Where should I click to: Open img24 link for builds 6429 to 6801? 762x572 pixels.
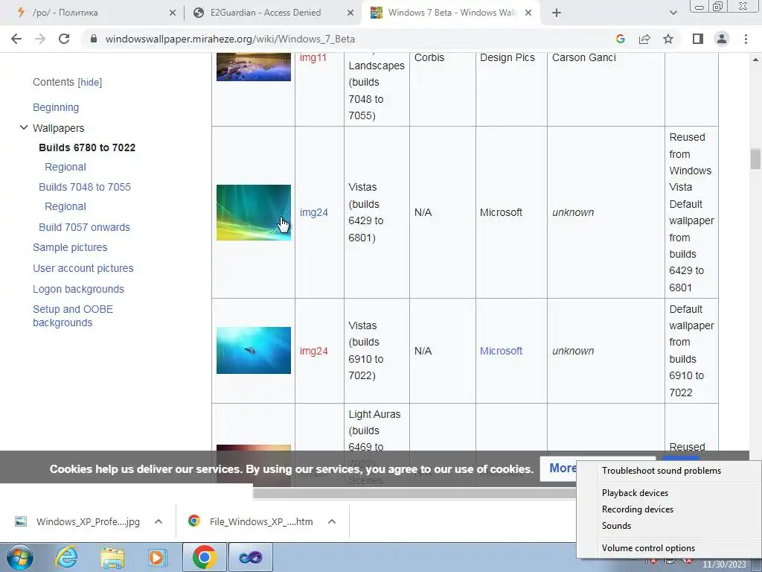point(314,212)
